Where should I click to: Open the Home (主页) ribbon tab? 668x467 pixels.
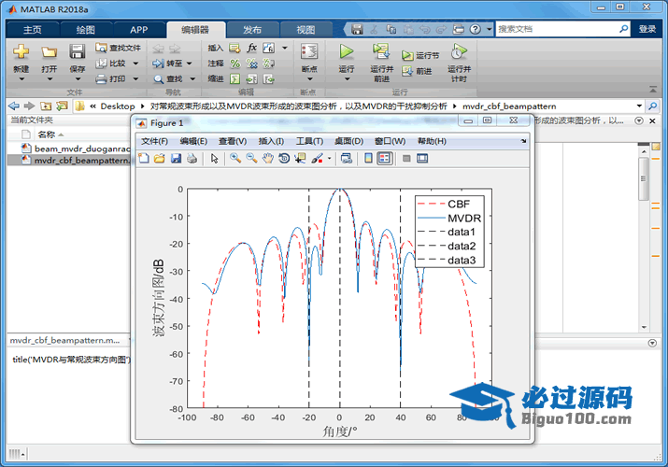tap(33, 29)
